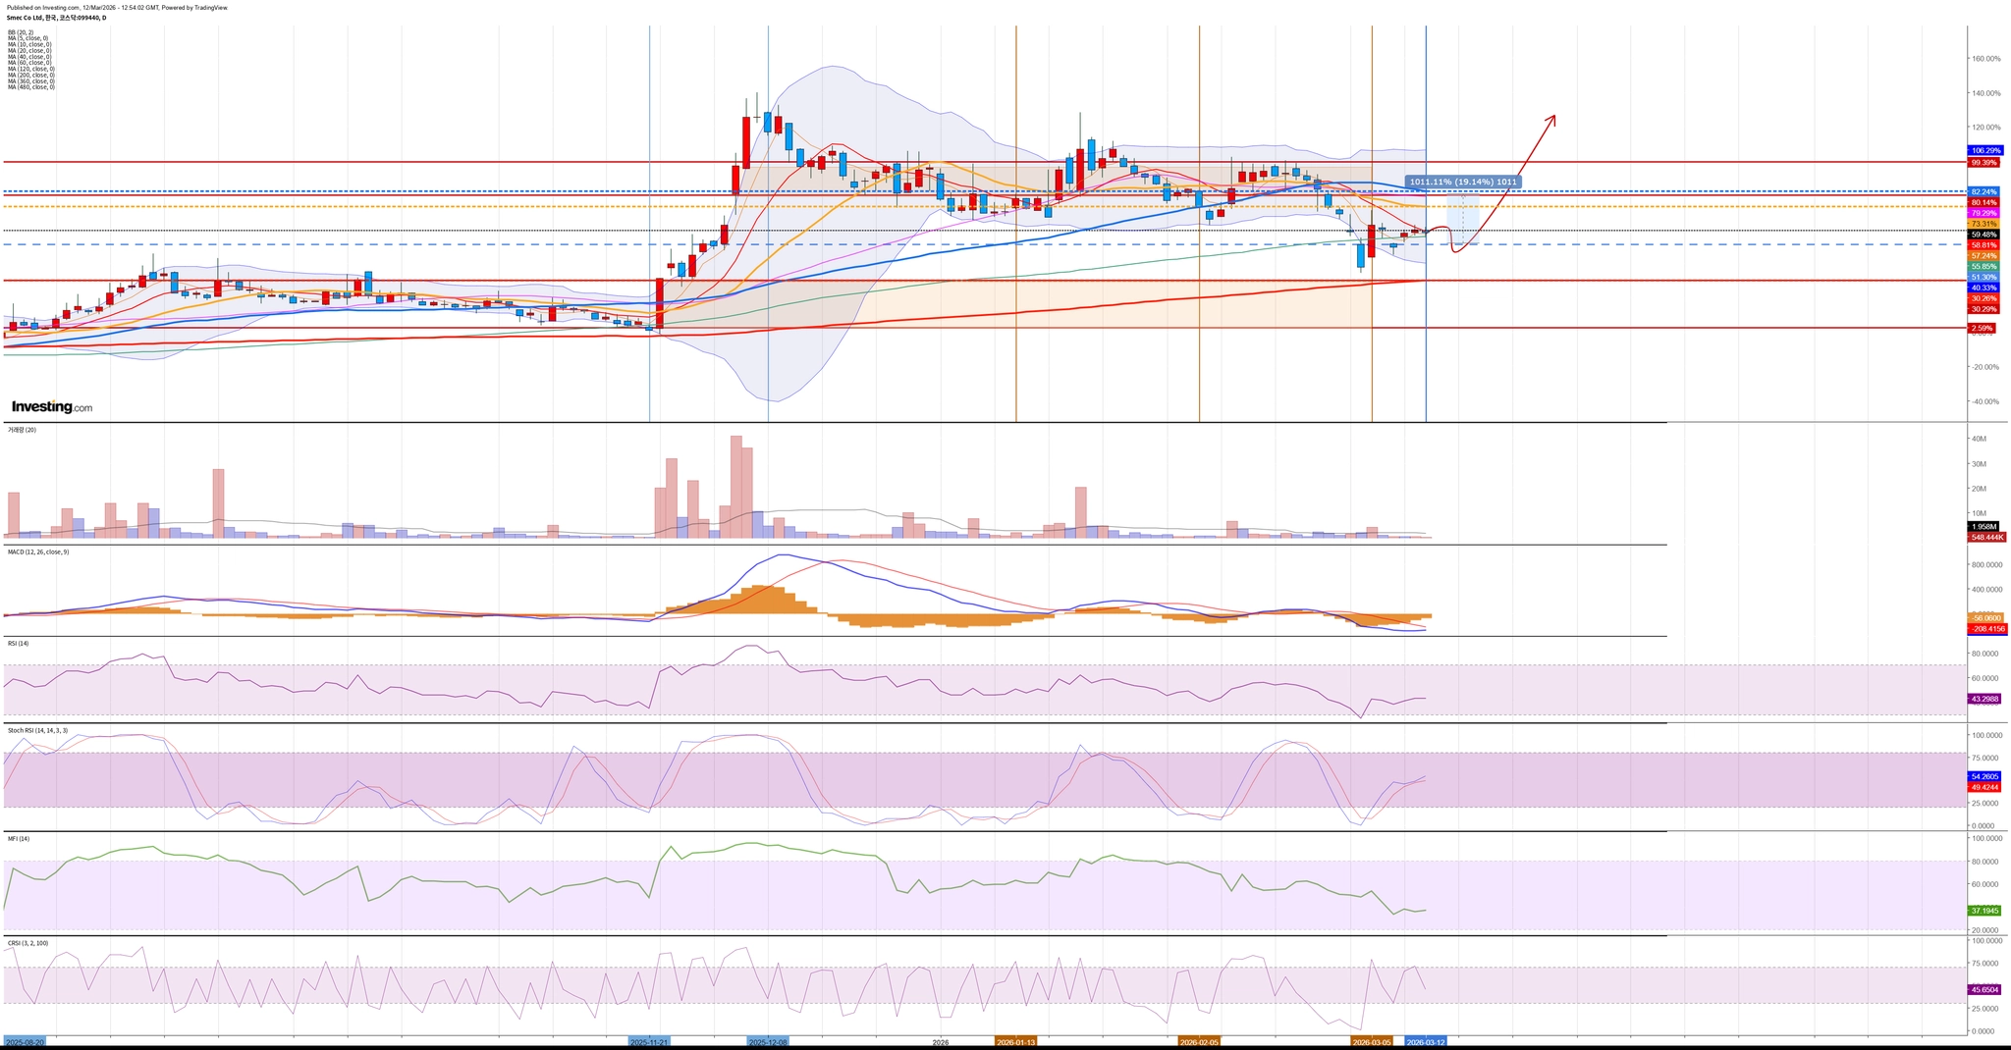Click the 49.4244 Stoch RSI value tag
Viewport: 2011px width, 1050px height.
[1985, 787]
